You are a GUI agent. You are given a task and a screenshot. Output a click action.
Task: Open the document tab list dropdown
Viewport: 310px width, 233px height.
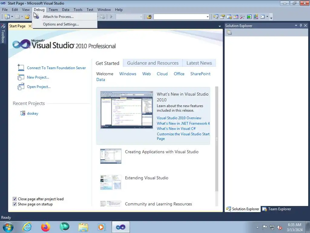220,26
